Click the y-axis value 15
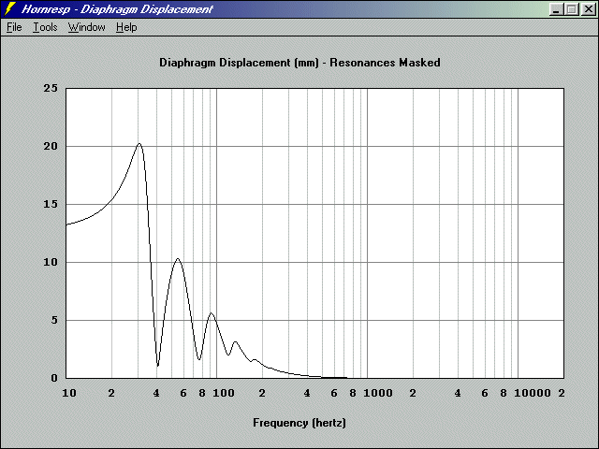599x449 pixels. pos(51,204)
